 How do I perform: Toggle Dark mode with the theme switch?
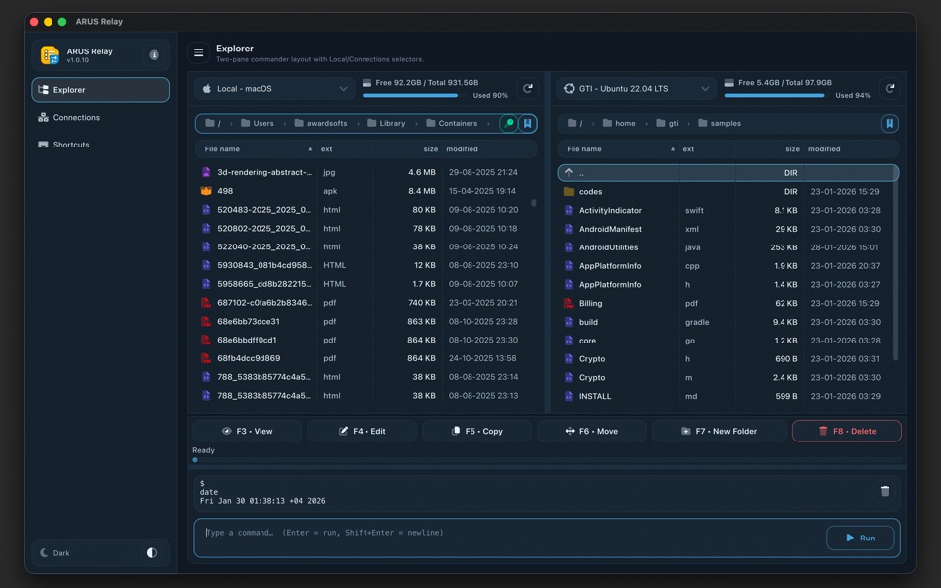click(x=151, y=553)
